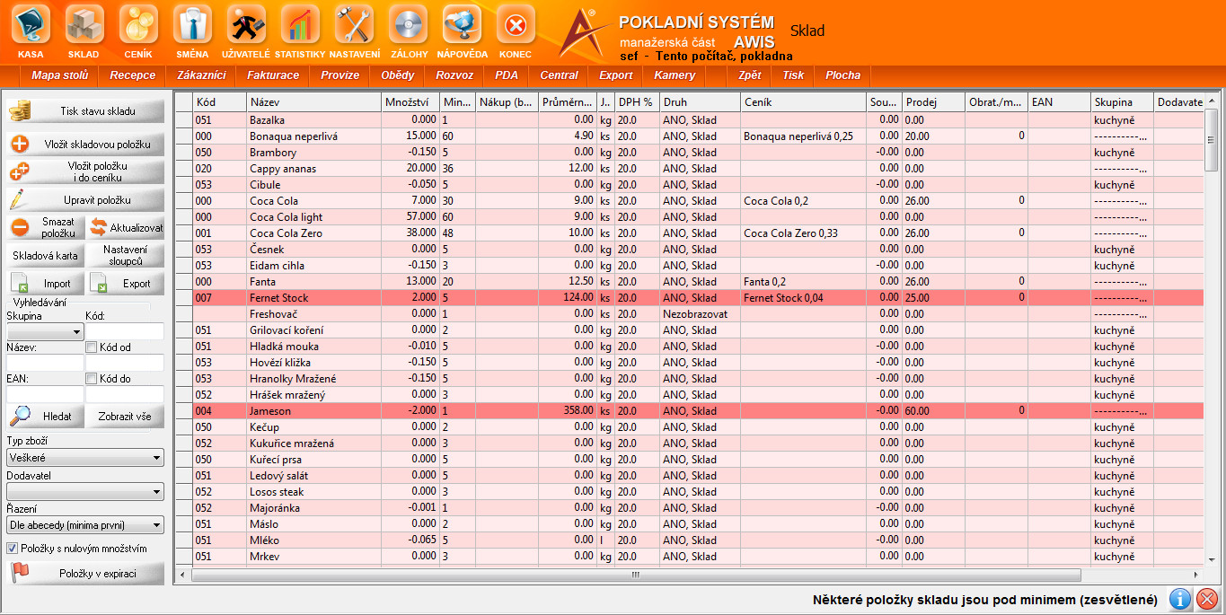
Task: Click the red close icon in status bar
Action: coord(1207,600)
